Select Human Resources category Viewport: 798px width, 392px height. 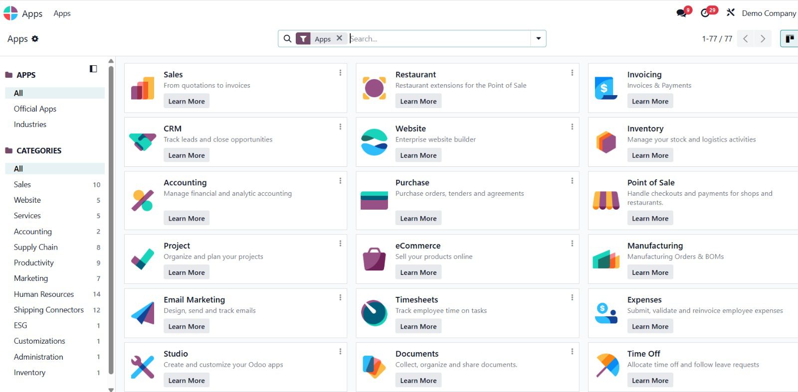click(44, 294)
